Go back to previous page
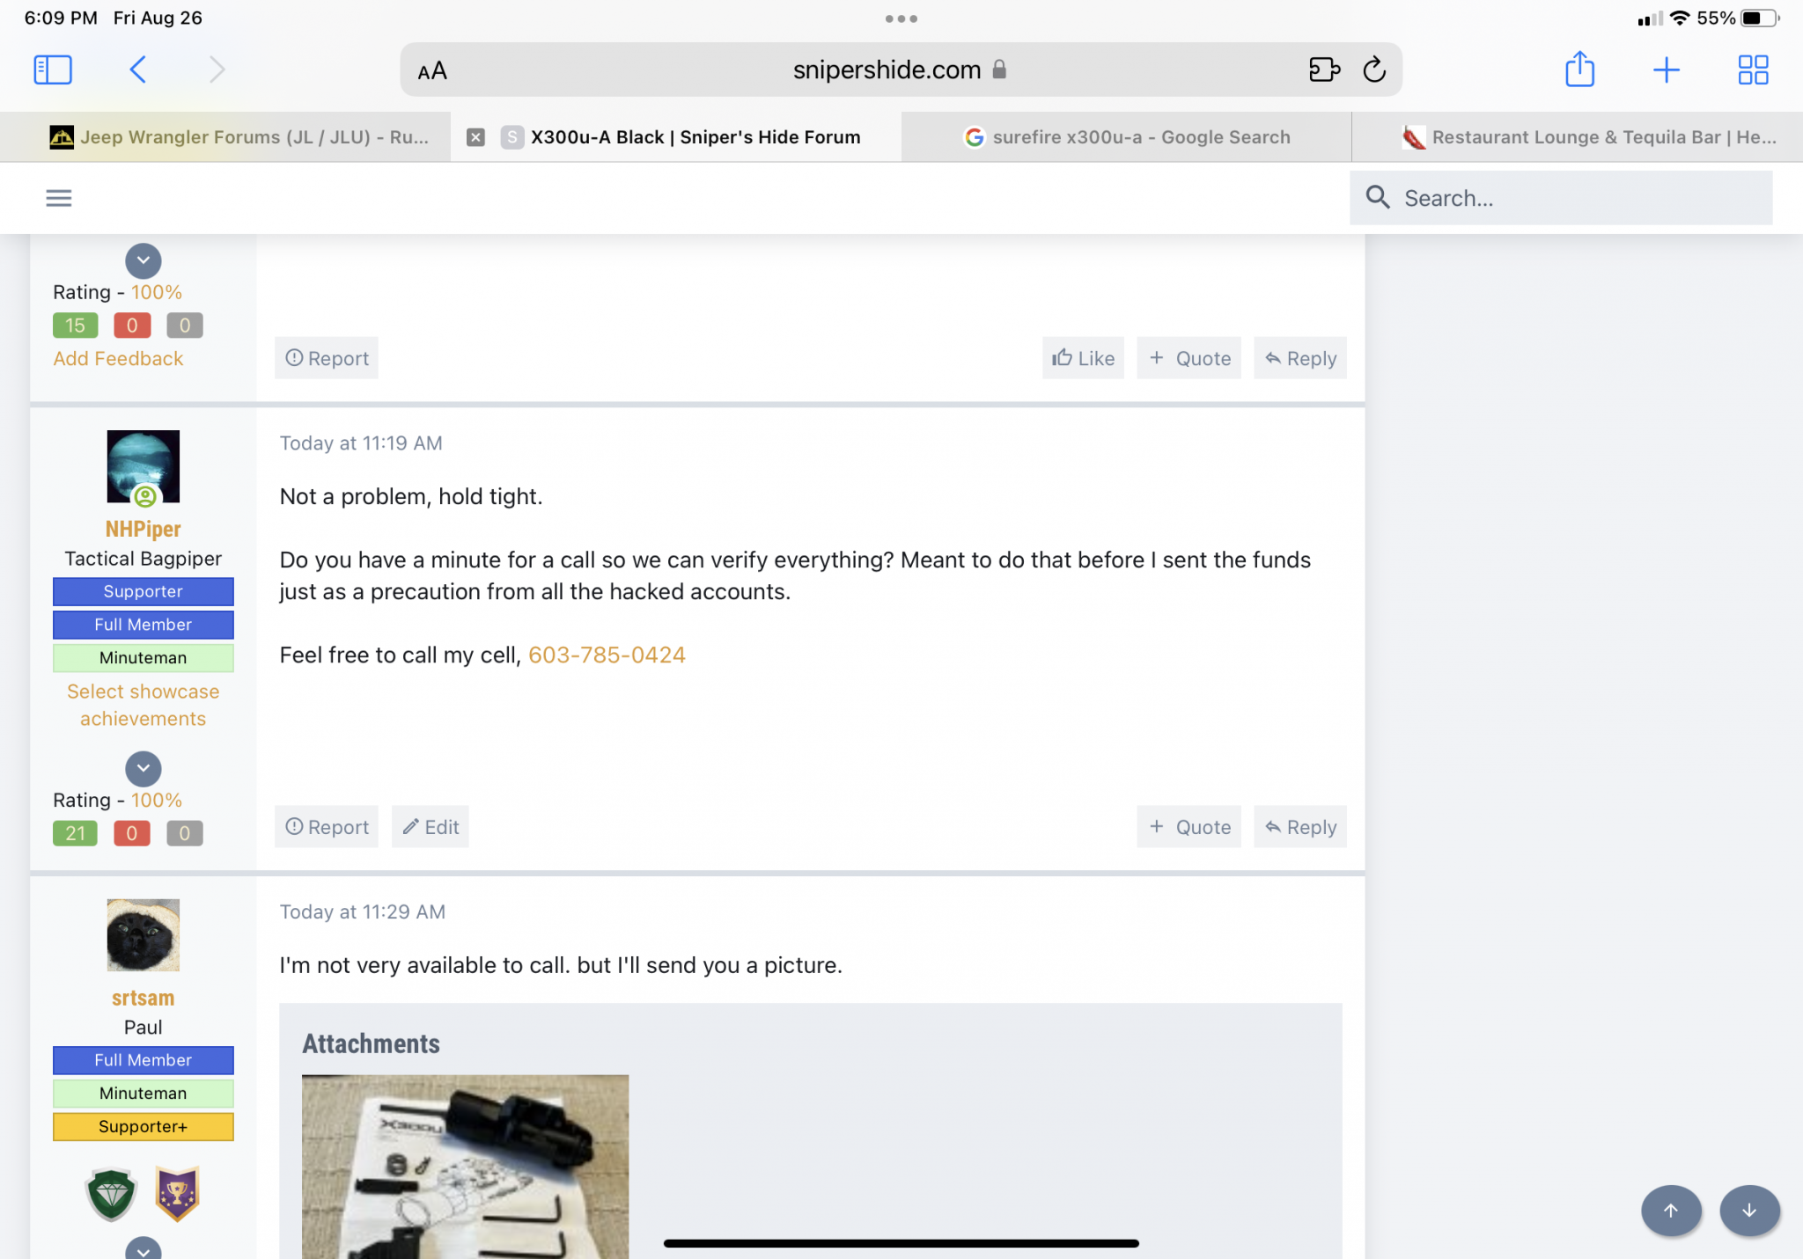 [x=138, y=70]
